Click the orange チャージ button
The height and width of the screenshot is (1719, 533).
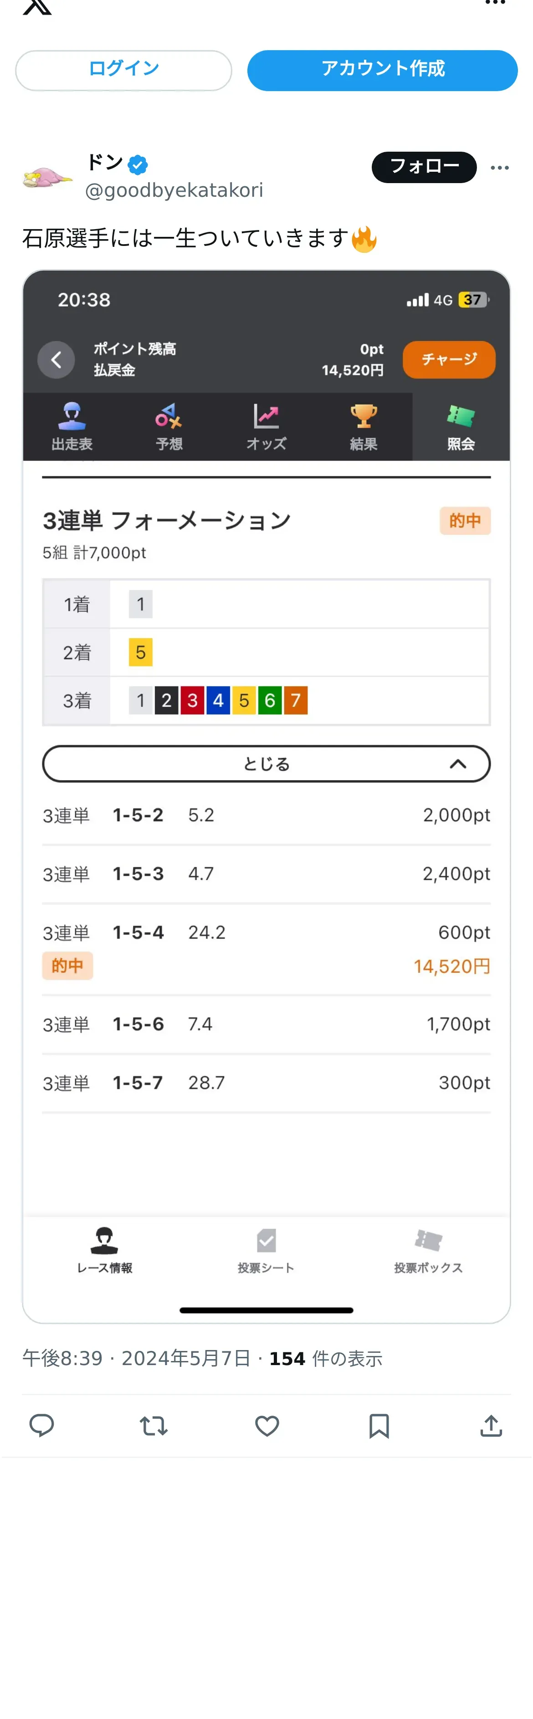(449, 360)
